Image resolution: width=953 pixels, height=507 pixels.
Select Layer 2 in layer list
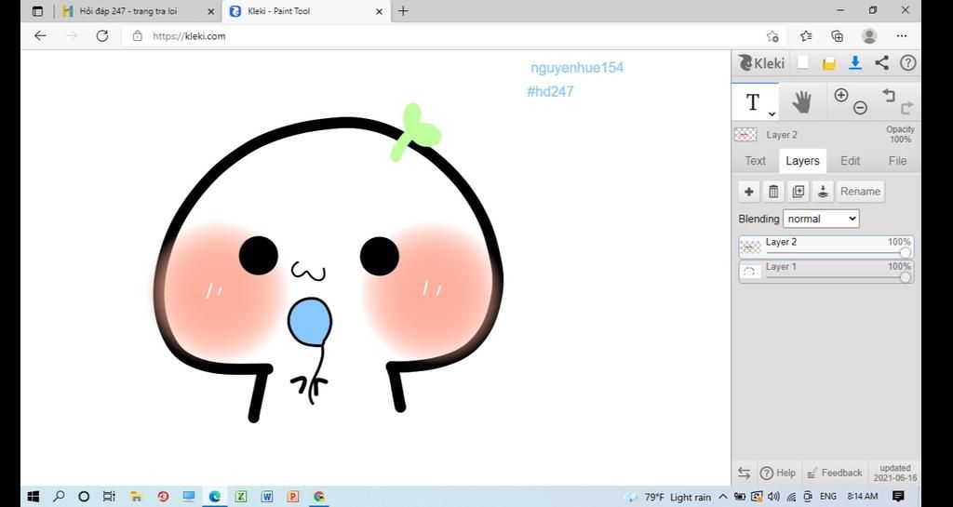coord(826,247)
